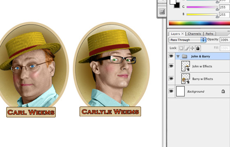Select the Barry w Effects layer thumbnail
The image size is (230, 147).
(x=186, y=78)
